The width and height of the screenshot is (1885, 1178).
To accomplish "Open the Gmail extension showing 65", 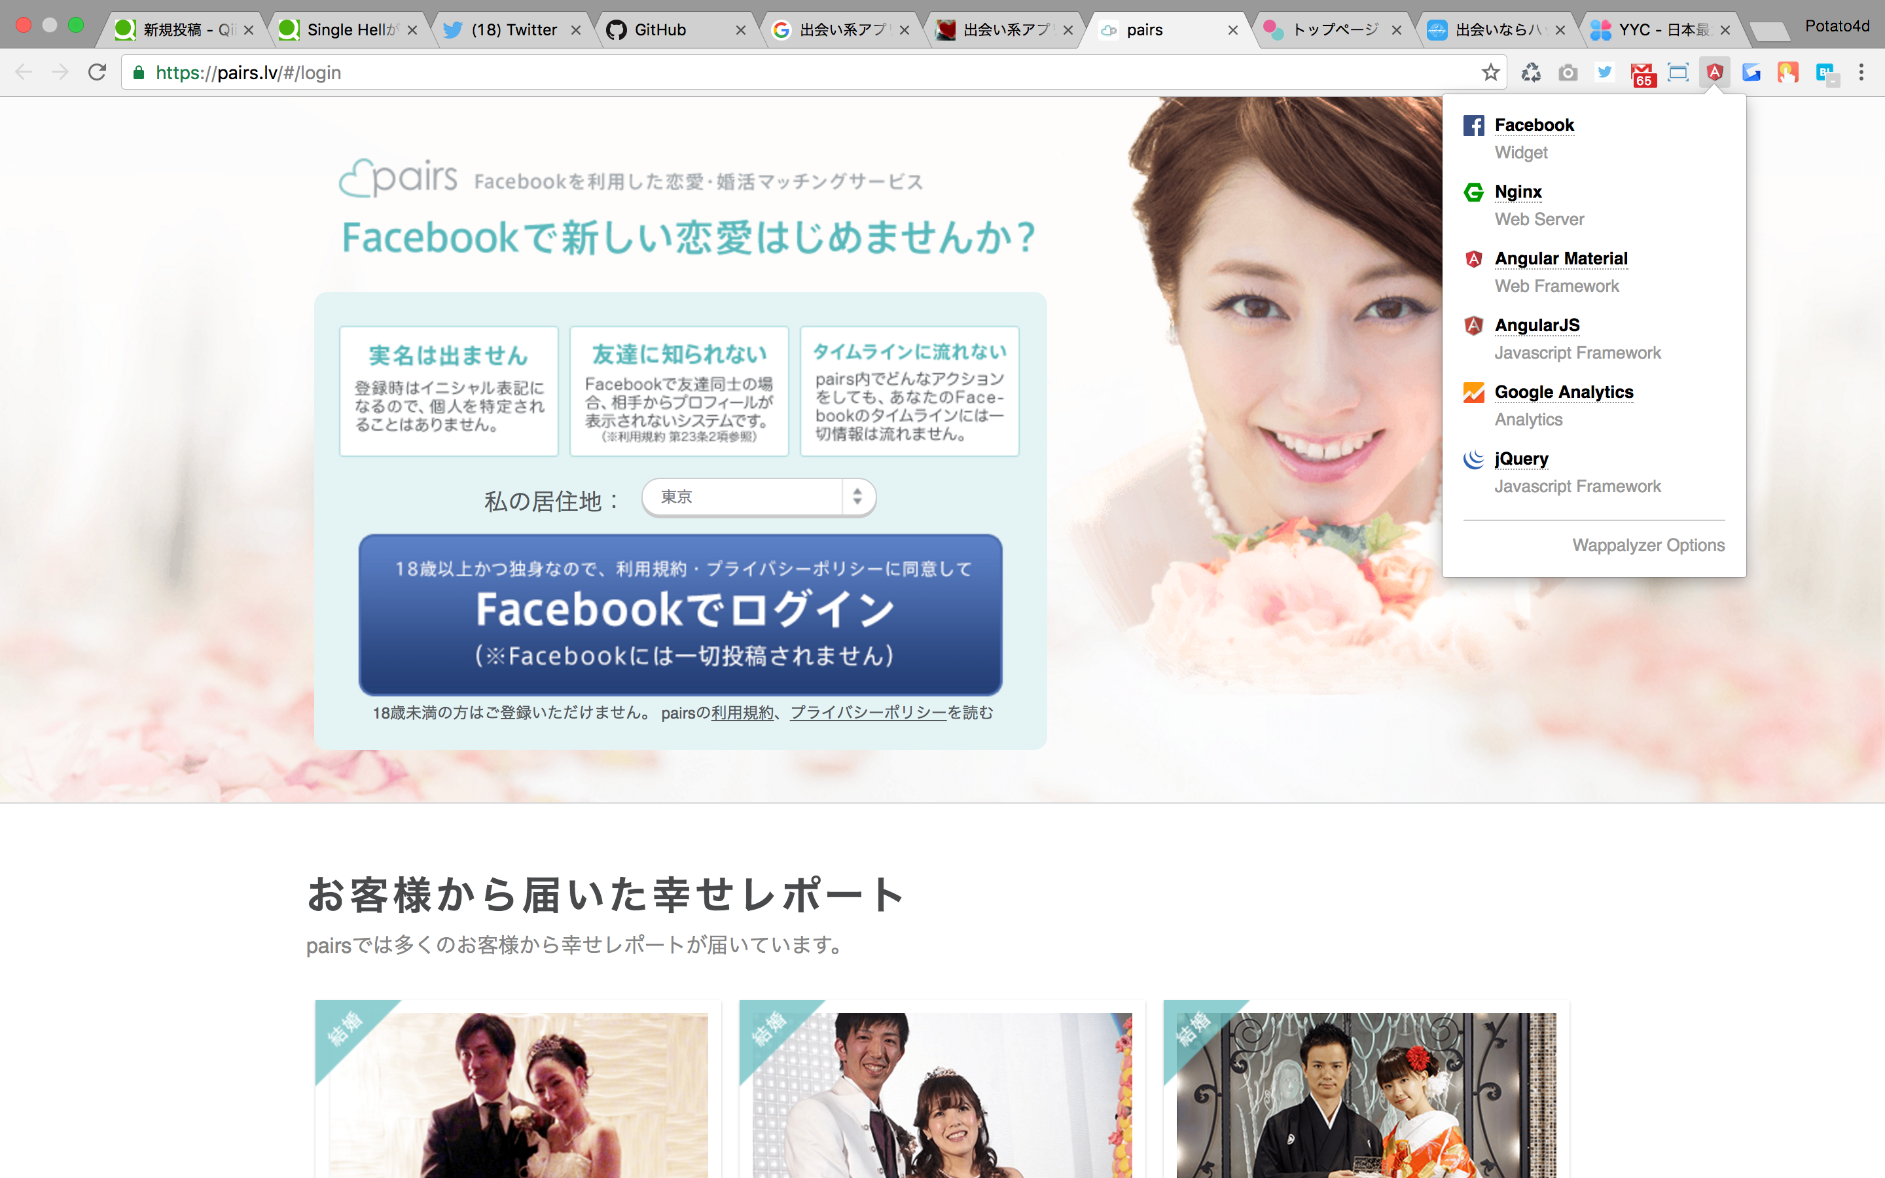I will point(1642,74).
